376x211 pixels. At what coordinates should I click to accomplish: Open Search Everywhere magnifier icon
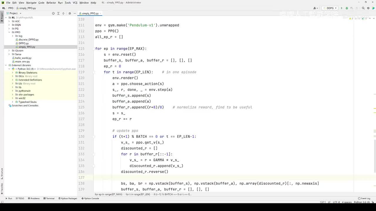pos(363,8)
